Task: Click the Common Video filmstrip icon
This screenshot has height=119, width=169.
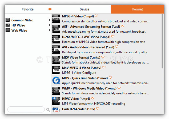Action: (8, 20)
